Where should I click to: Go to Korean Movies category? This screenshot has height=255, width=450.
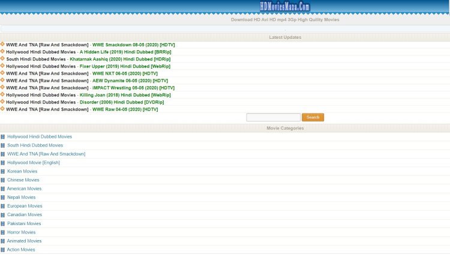pyautogui.click(x=22, y=171)
